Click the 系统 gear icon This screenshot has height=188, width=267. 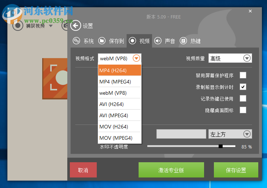[x=76, y=41]
